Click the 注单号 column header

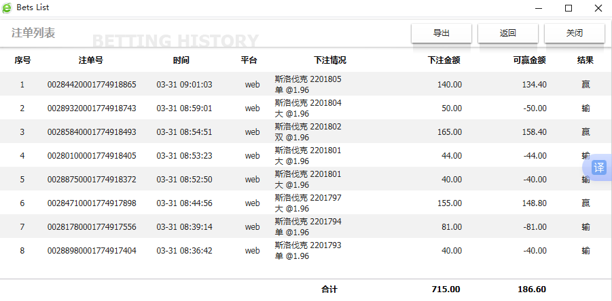pos(91,60)
